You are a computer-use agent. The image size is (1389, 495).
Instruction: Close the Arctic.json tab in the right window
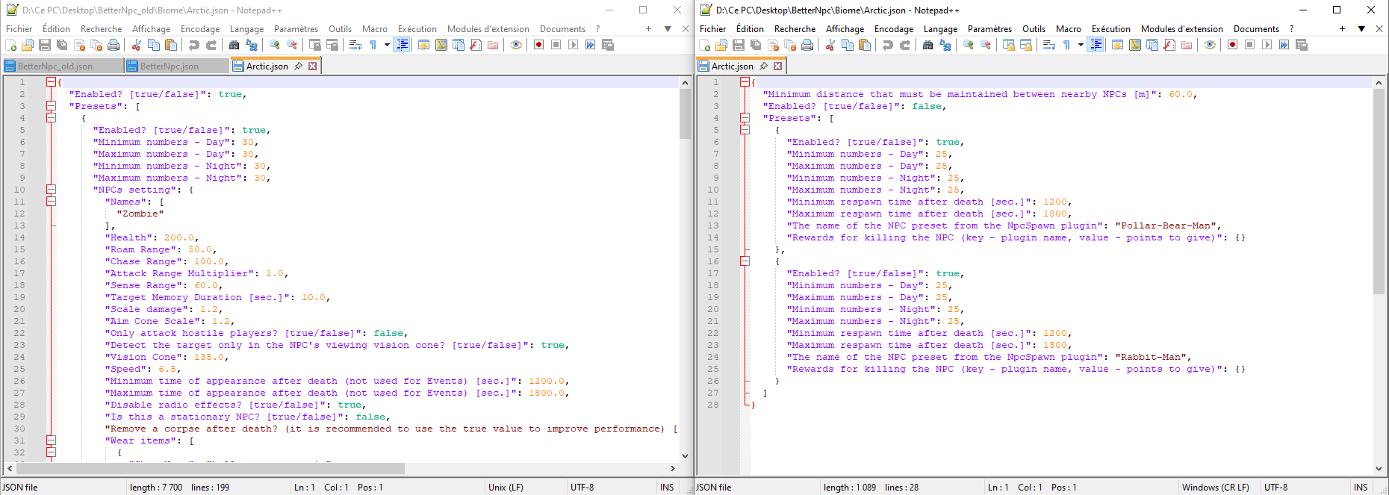coord(777,66)
